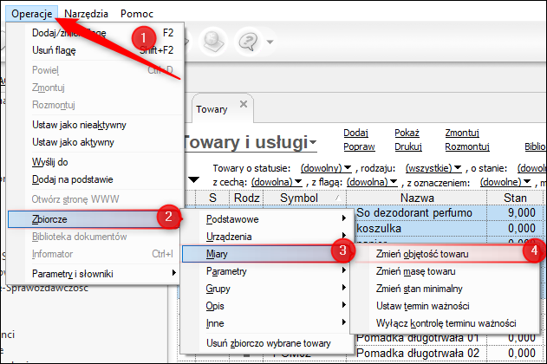Click the Rozmontuj link
Image resolution: width=547 pixels, height=364 pixels.
click(467, 146)
